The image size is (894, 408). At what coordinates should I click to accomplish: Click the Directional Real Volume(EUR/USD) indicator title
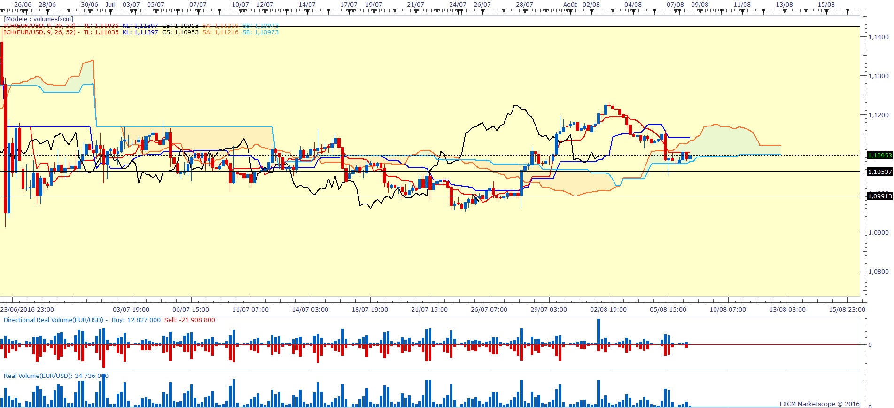53,320
